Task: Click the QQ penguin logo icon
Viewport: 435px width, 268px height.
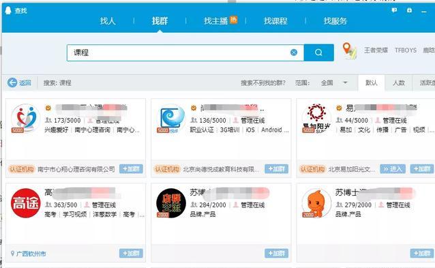Action: click(8, 10)
